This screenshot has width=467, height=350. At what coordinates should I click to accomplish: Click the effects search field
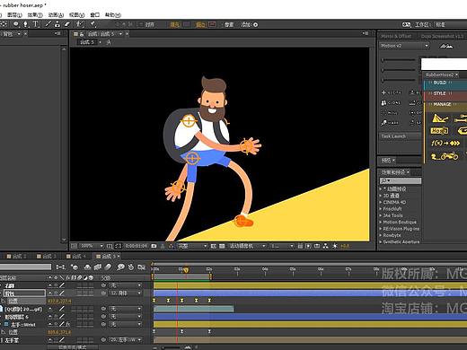coord(401,180)
